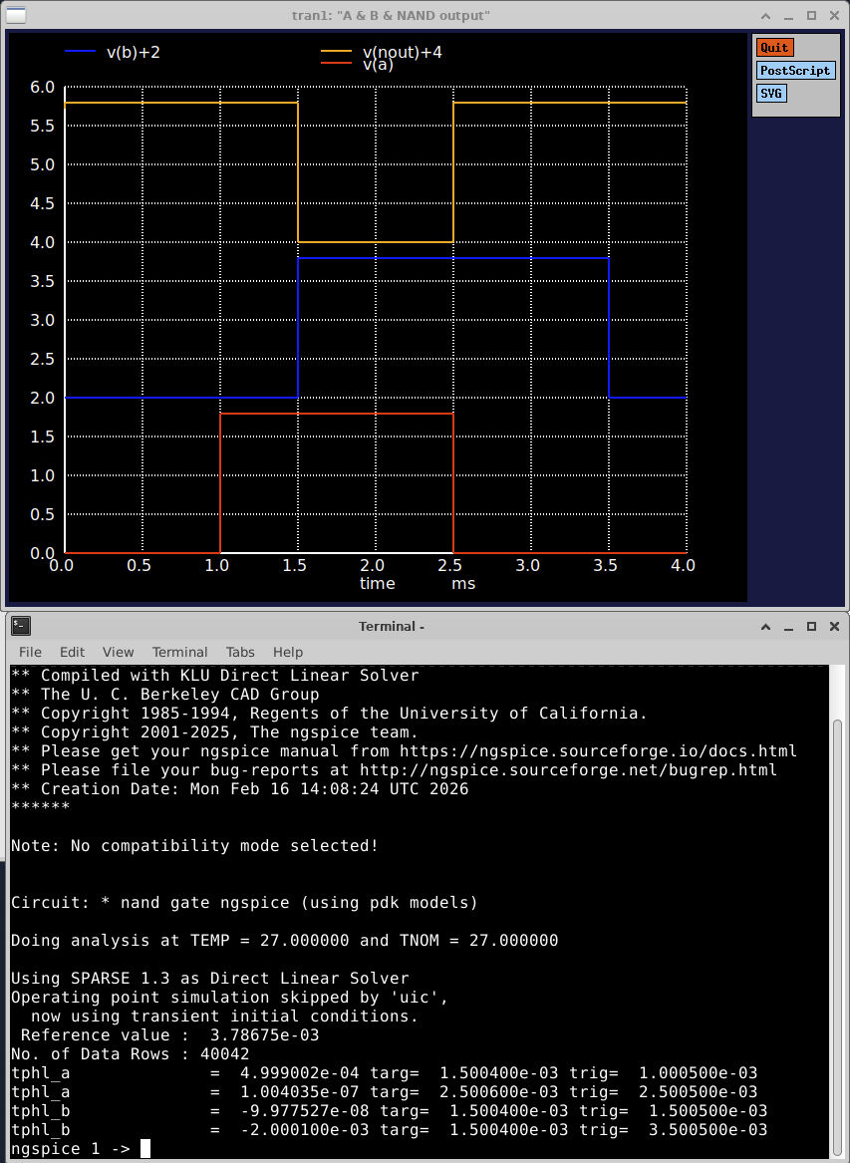Screen dimensions: 850x1163
Task: Open the Terminal menu
Action: [179, 652]
